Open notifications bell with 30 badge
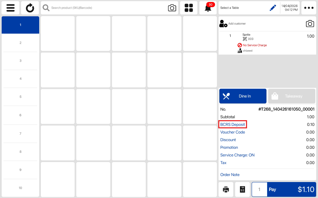This screenshot has width=318, height=198. [208, 8]
